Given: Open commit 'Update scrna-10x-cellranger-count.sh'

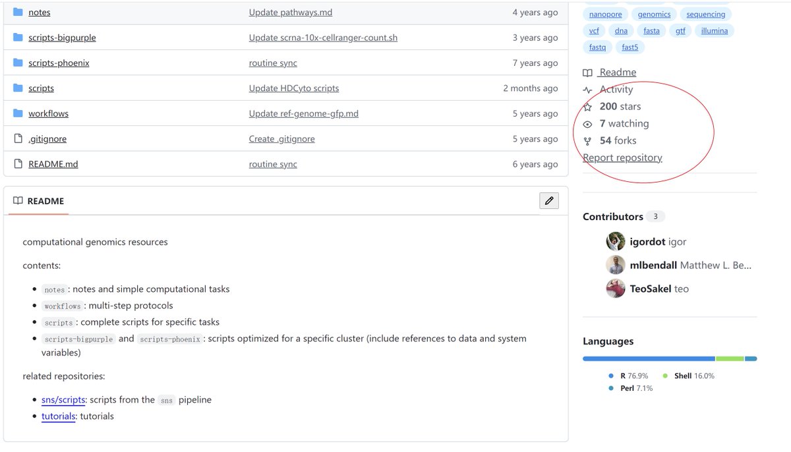Looking at the screenshot, I should pos(323,38).
